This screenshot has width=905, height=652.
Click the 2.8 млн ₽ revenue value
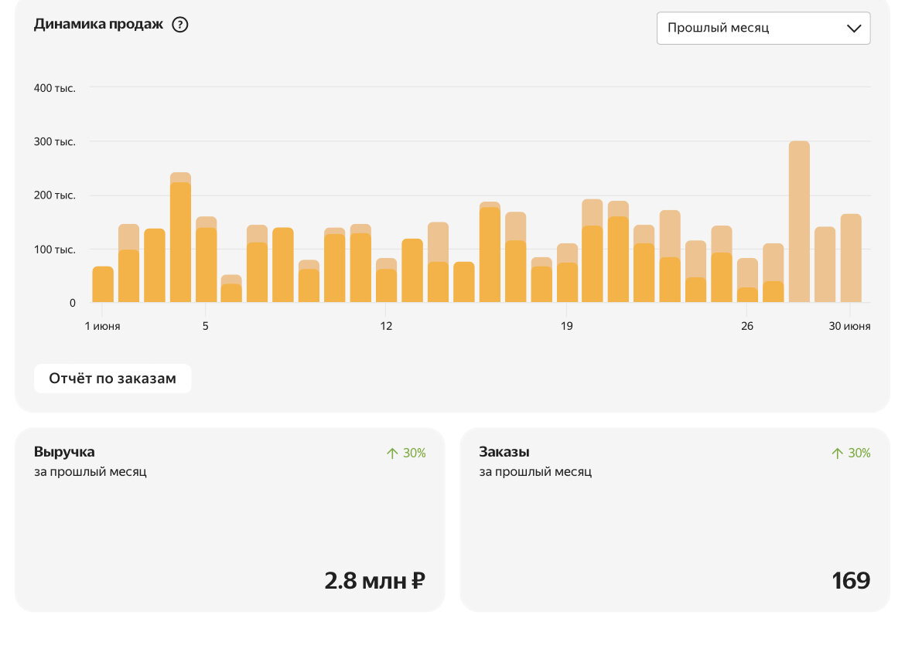click(374, 580)
